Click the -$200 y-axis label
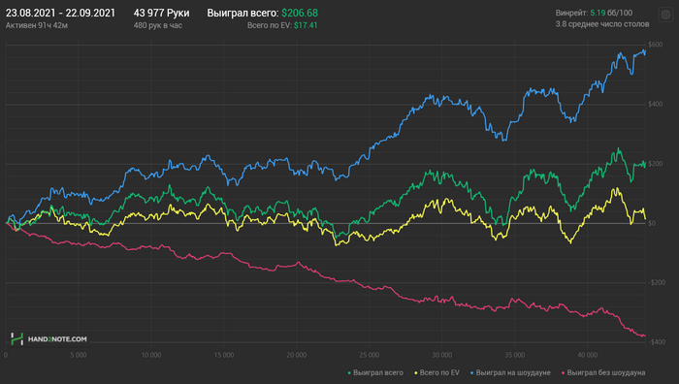Viewport: 679px width, 384px height. (657, 283)
